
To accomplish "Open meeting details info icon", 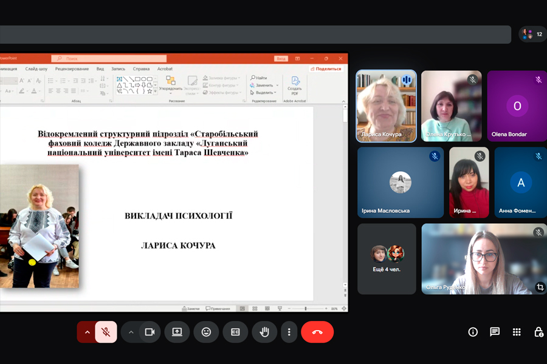I will click(473, 332).
